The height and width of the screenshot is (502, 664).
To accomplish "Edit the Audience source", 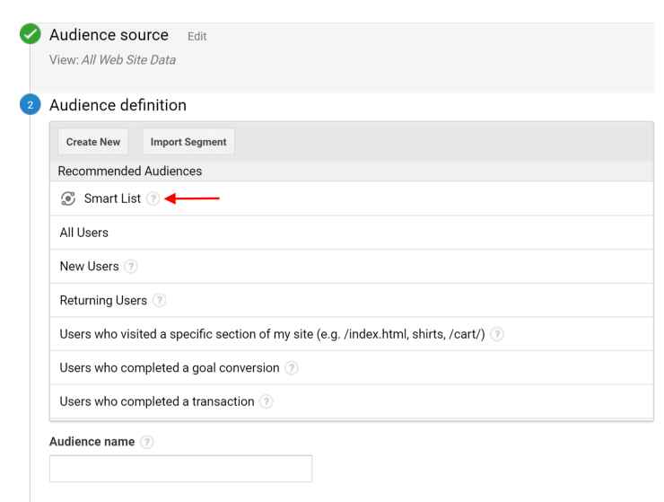I will (x=197, y=37).
